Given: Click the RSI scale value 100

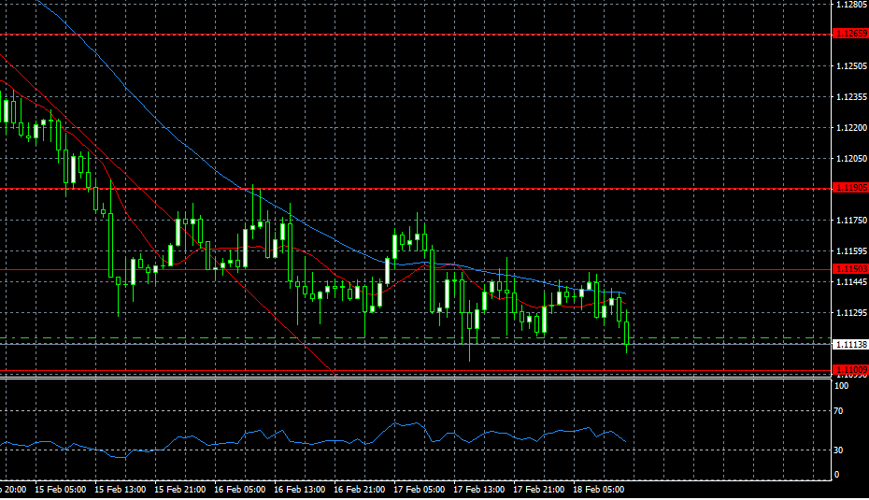Looking at the screenshot, I should tap(841, 386).
